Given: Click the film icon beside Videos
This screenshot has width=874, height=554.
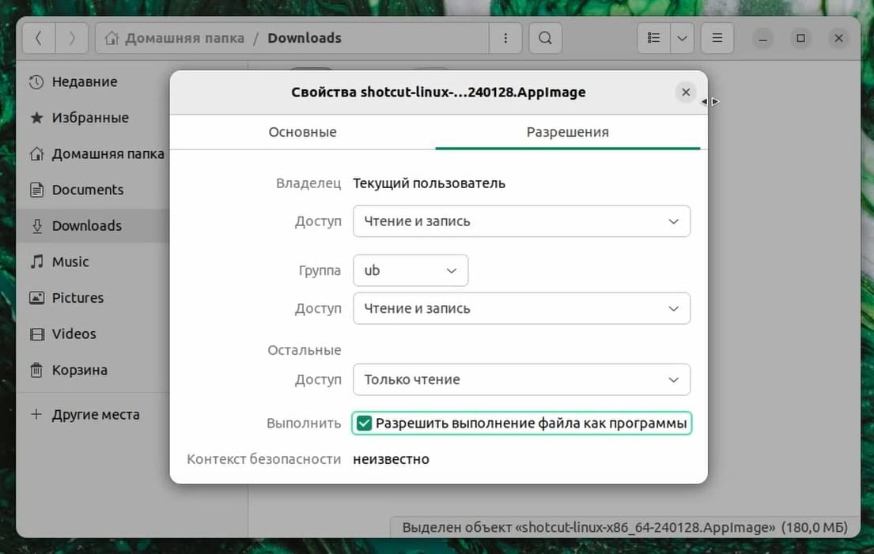Looking at the screenshot, I should point(37,334).
